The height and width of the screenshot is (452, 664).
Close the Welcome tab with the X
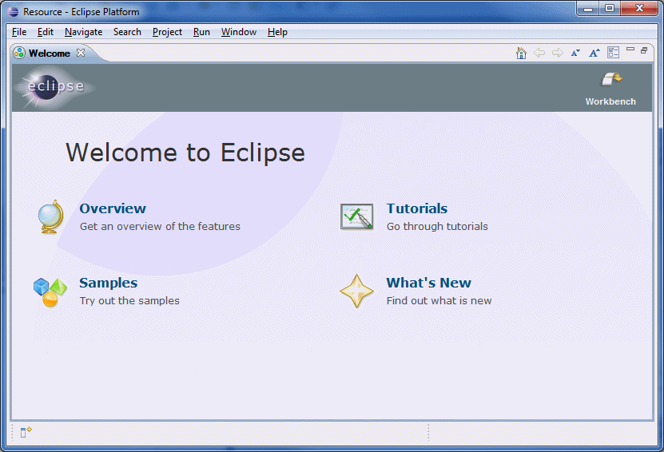tap(81, 53)
